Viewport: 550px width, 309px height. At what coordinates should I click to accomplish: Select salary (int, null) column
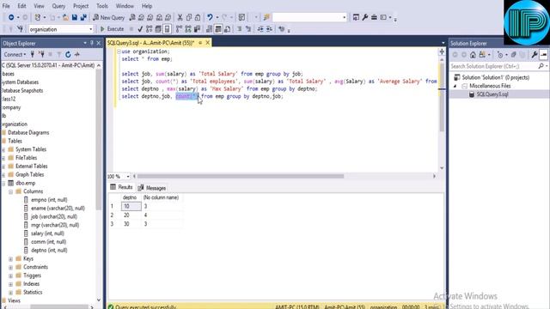[47, 233]
